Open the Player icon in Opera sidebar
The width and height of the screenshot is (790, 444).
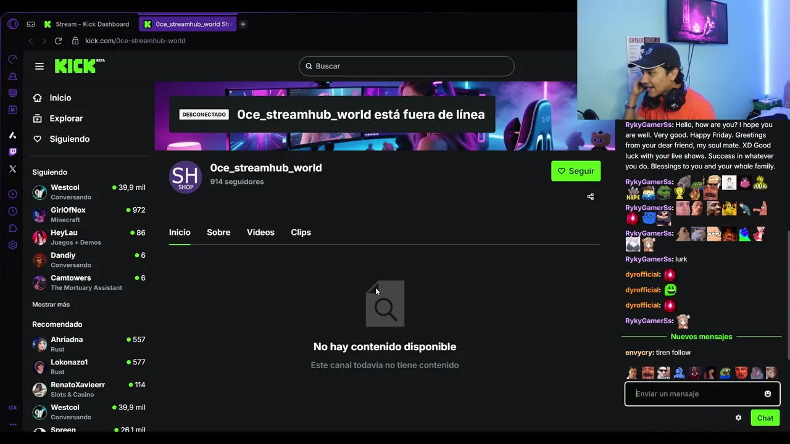(13, 194)
